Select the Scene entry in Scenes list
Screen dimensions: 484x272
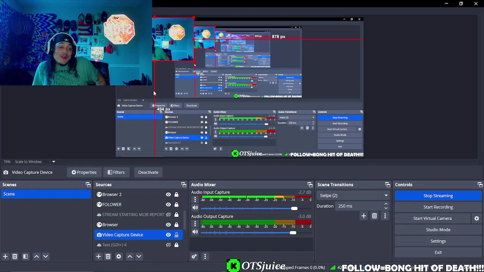[46, 194]
